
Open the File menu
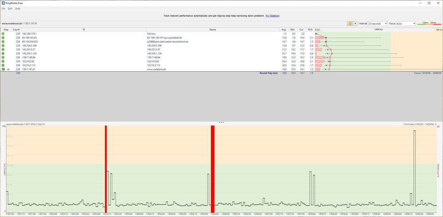[x=4, y=9]
